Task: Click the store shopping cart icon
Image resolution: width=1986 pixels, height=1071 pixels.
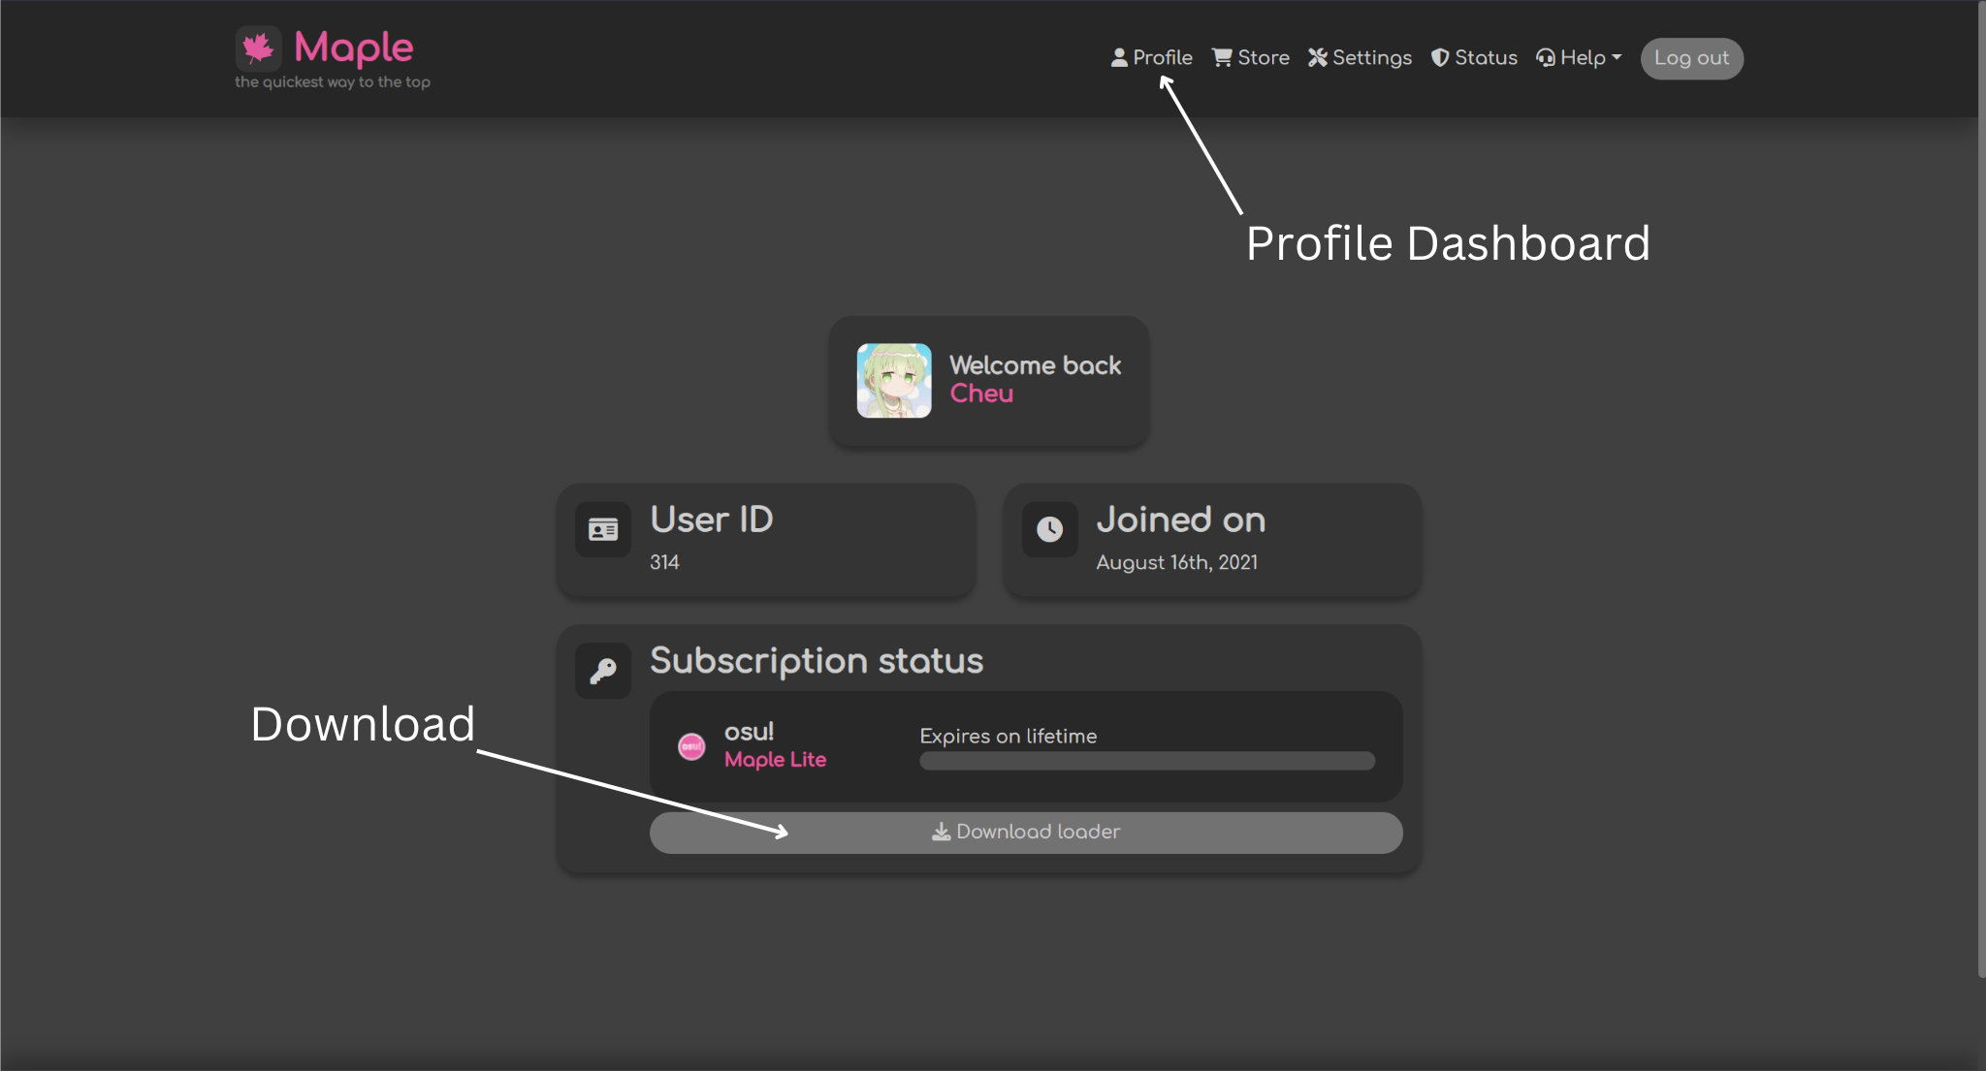Action: point(1222,58)
